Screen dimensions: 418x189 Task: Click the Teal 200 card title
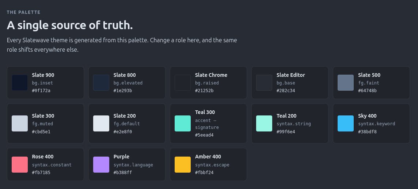tap(286, 116)
